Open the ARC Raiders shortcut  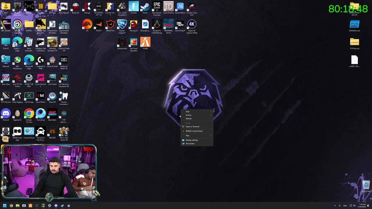(6, 26)
